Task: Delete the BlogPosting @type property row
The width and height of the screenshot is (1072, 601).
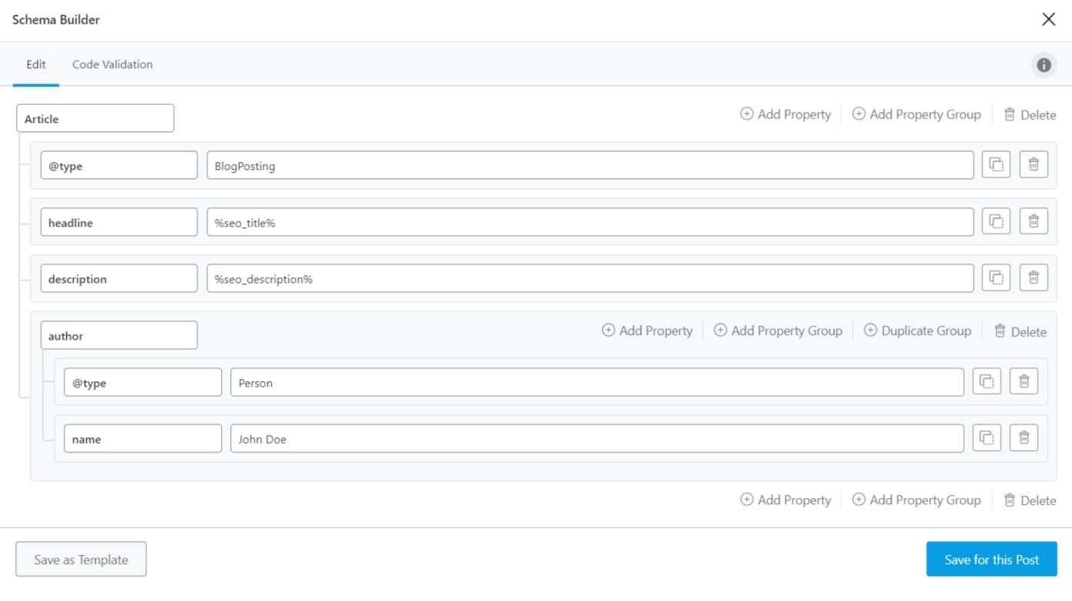Action: pyautogui.click(x=1034, y=164)
